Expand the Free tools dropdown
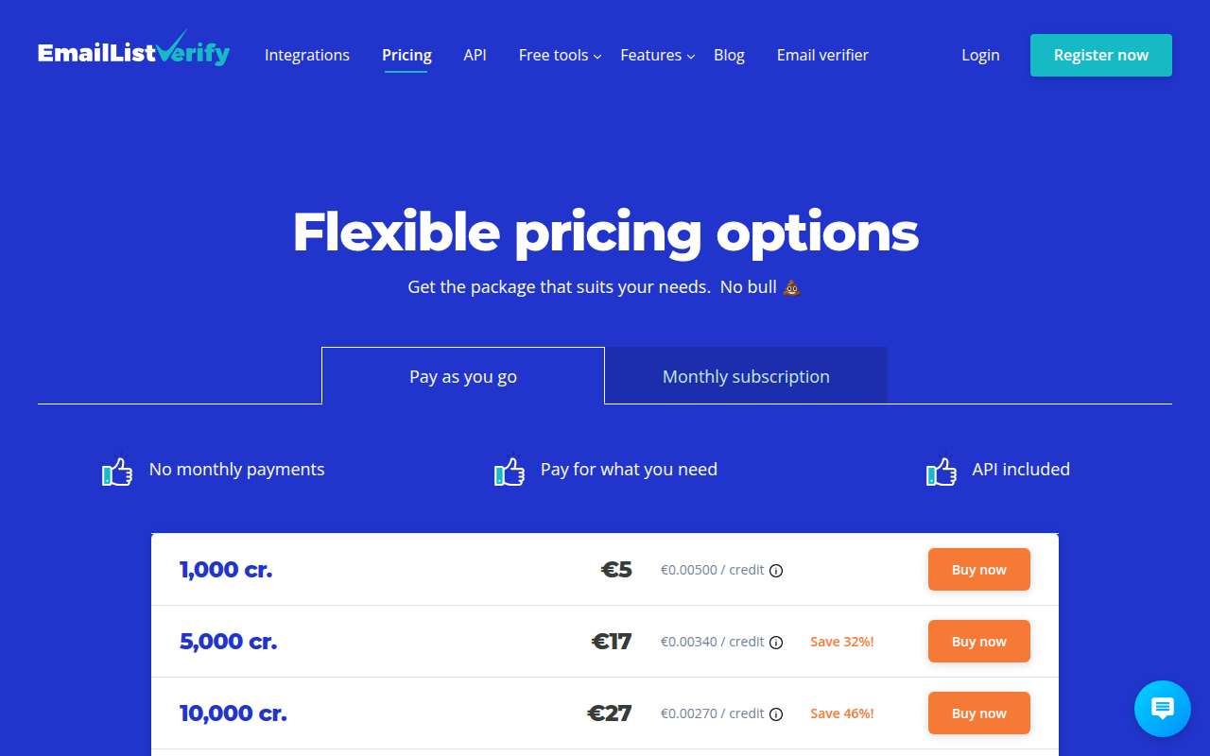 coord(560,56)
